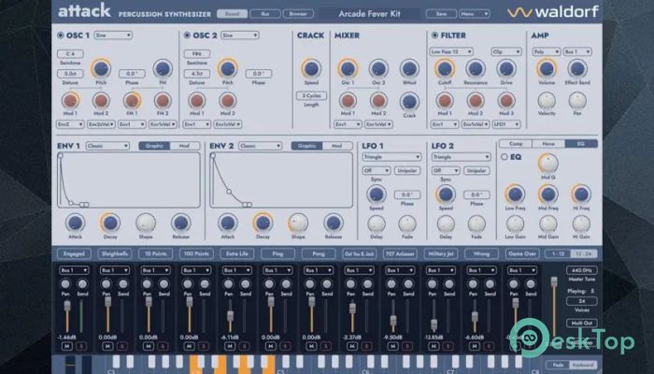Adjust the EQ Mid Q knob

(x=548, y=164)
